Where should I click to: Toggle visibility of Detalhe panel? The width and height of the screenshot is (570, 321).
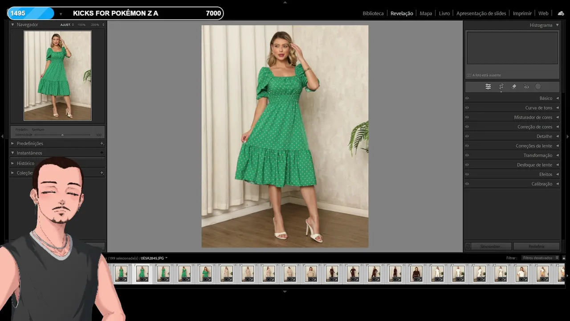pyautogui.click(x=467, y=136)
